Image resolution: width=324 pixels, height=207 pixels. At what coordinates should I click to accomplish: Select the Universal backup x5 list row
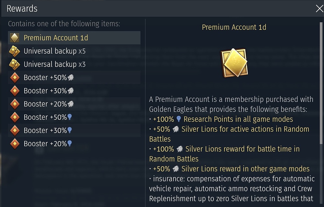74,51
